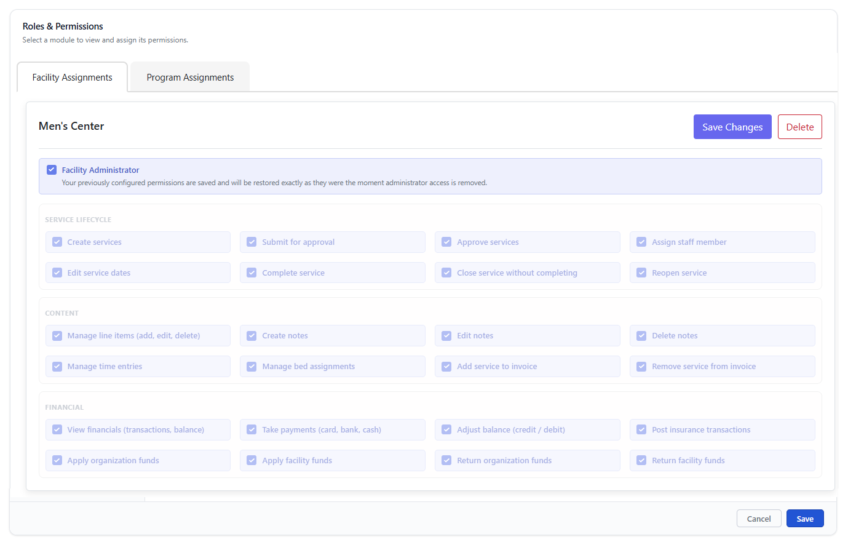Viewport: 848px width, 550px height.
Task: Click the Save Changes button
Action: [x=732, y=127]
